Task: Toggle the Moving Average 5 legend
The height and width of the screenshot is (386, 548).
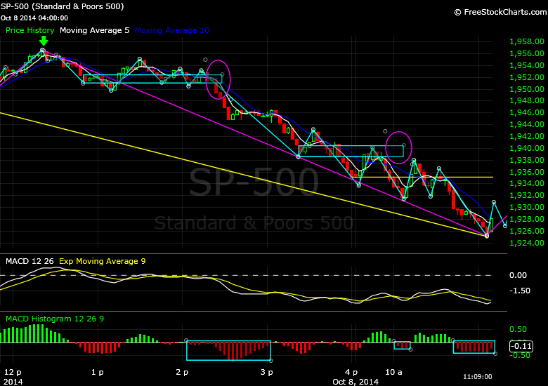Action: coord(94,30)
